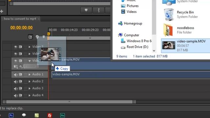Select video-sample.MOV file thumbnail in Explorer
The height and width of the screenshot is (118, 210).
click(x=169, y=45)
